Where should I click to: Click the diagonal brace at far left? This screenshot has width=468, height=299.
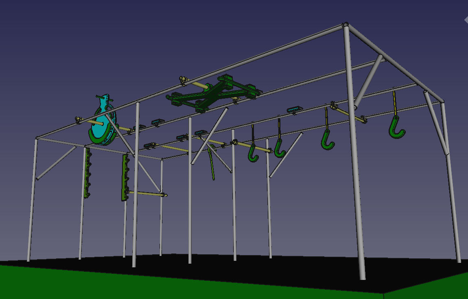coord(56,162)
